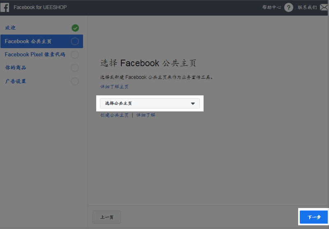Click the status circle for 广告设置
Screen dimensions: 329x229
click(75, 81)
